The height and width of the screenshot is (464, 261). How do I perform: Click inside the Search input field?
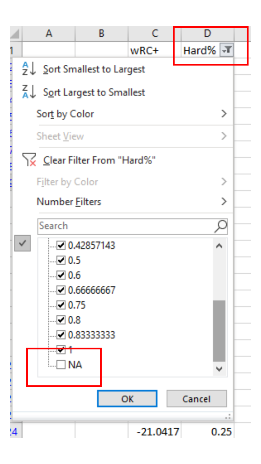121,226
